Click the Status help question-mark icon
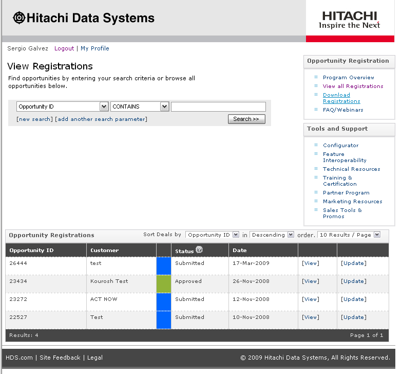The image size is (402, 374). (x=199, y=250)
